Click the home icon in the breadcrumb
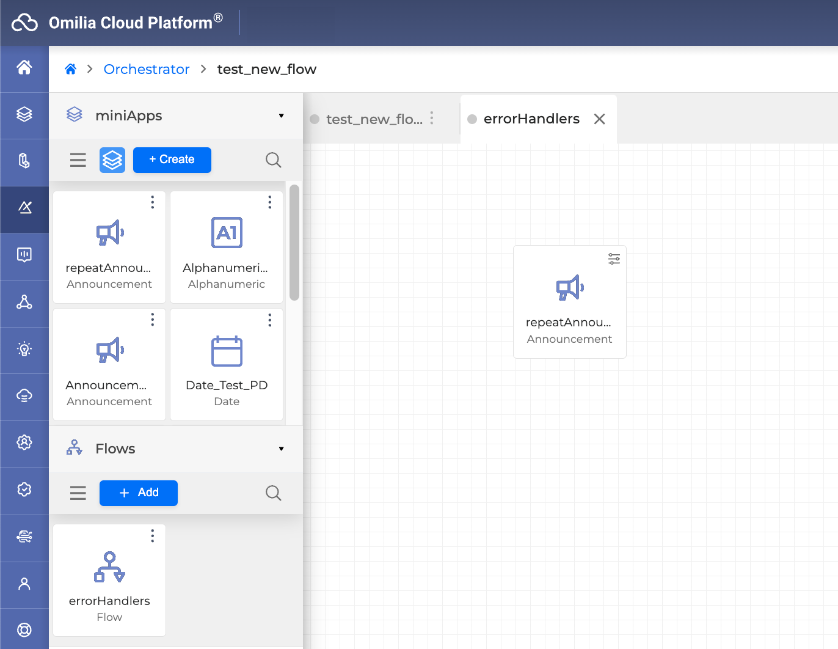This screenshot has width=838, height=649. pos(71,69)
